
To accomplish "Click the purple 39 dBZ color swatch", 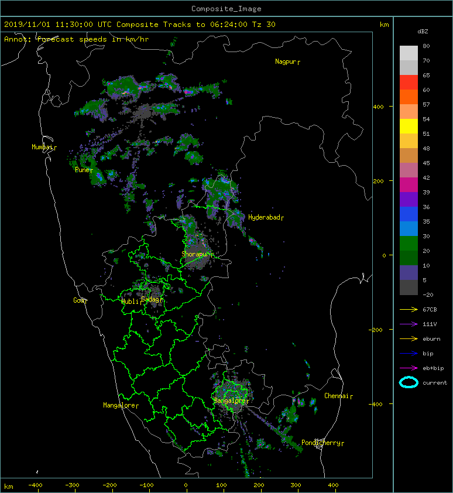I will 409,199.
